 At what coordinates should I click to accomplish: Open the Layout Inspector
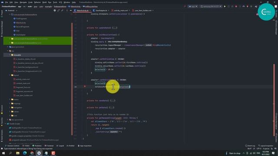coord(265,146)
